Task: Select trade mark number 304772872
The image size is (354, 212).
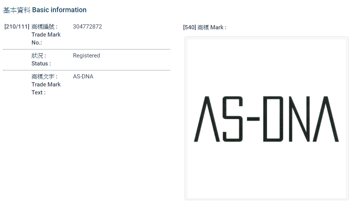Action: (x=87, y=27)
